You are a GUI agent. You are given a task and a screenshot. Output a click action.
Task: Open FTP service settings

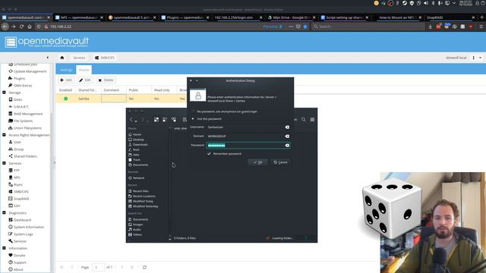[x=17, y=171]
